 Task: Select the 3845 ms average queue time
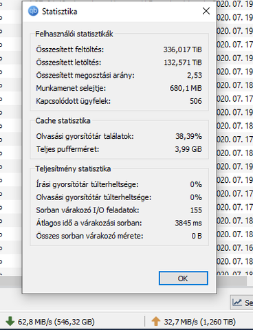[188, 223]
